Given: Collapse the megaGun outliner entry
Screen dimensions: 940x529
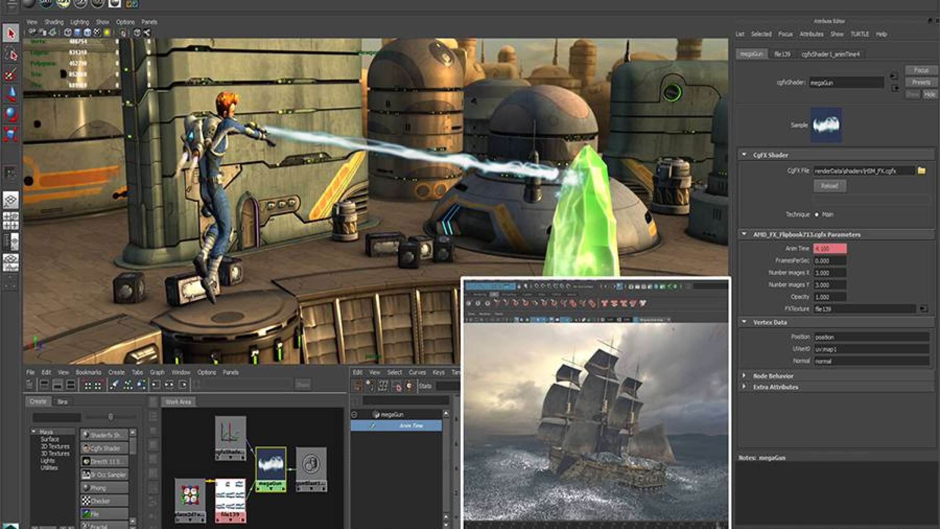Looking at the screenshot, I should click(x=354, y=414).
